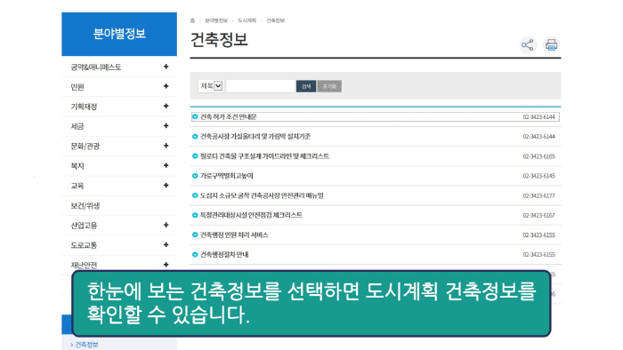Select the 기획재정 menu label
Image resolution: width=623 pixels, height=350 pixels.
84,107
